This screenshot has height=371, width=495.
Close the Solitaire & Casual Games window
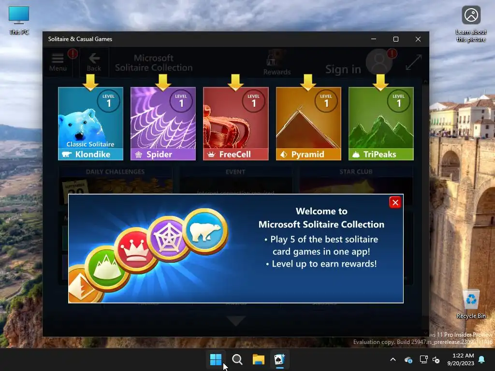[x=418, y=39]
